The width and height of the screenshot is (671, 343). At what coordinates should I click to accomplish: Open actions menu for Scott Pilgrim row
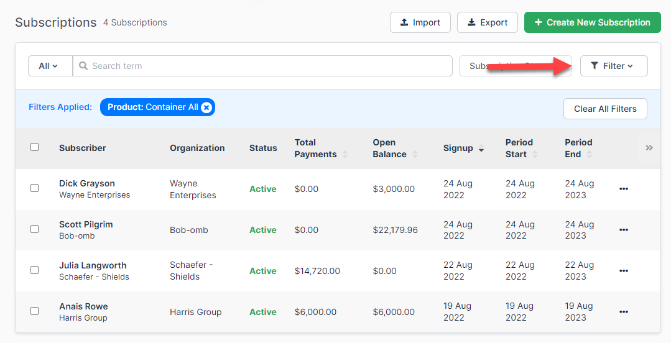623,230
